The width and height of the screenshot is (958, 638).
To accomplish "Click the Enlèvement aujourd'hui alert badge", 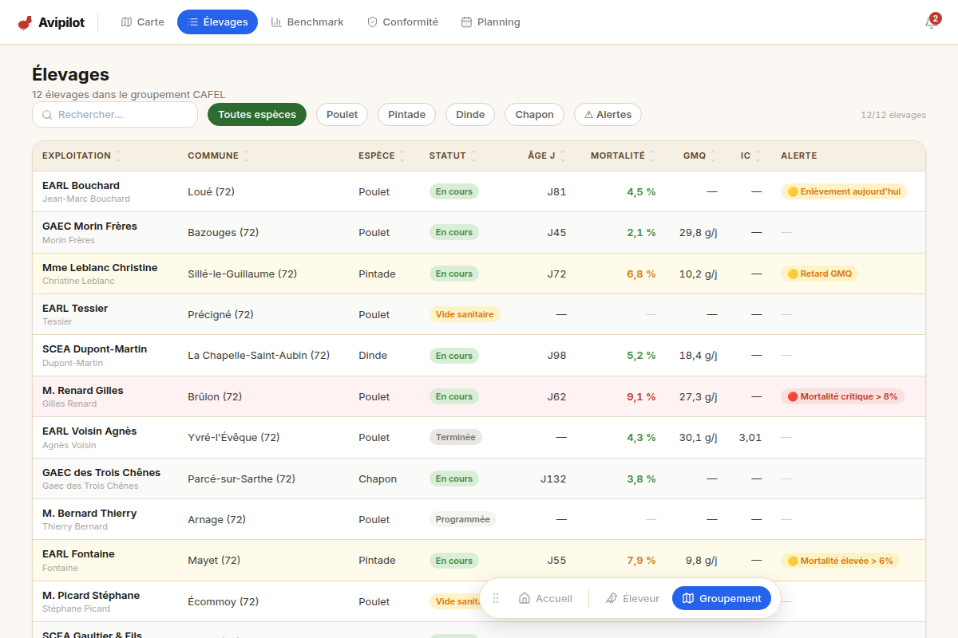I will point(844,191).
